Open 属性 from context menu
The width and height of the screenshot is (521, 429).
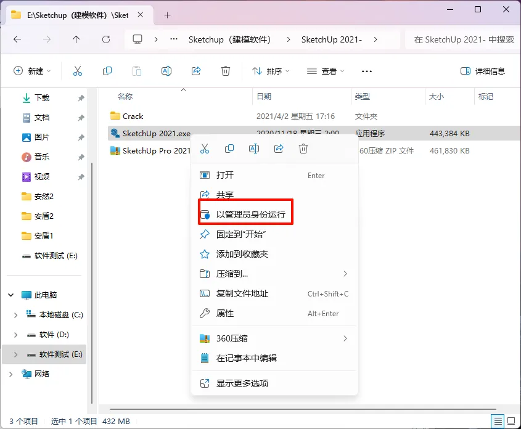coord(274,314)
